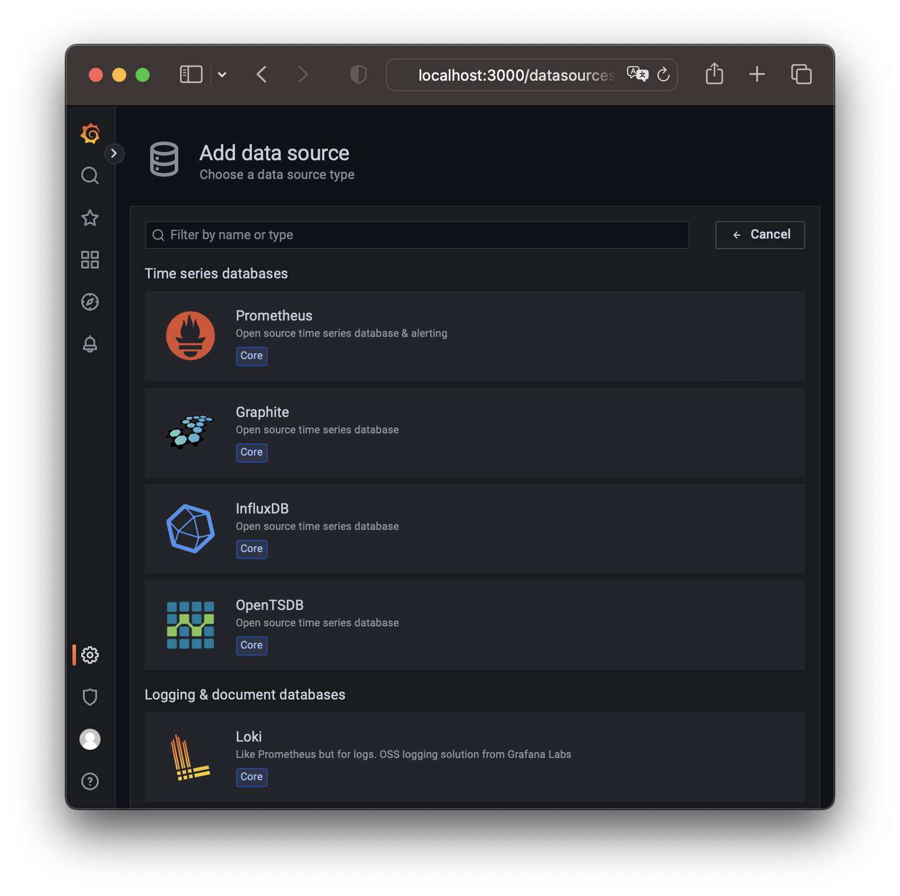The image size is (900, 896).
Task: Focus the Filter by name or type field
Action: (417, 235)
